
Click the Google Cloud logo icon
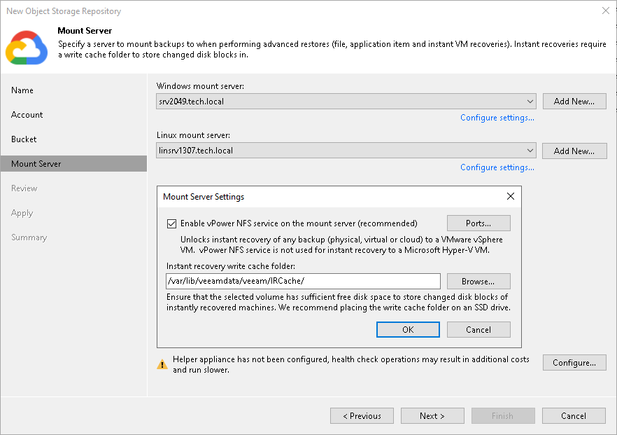pyautogui.click(x=27, y=48)
